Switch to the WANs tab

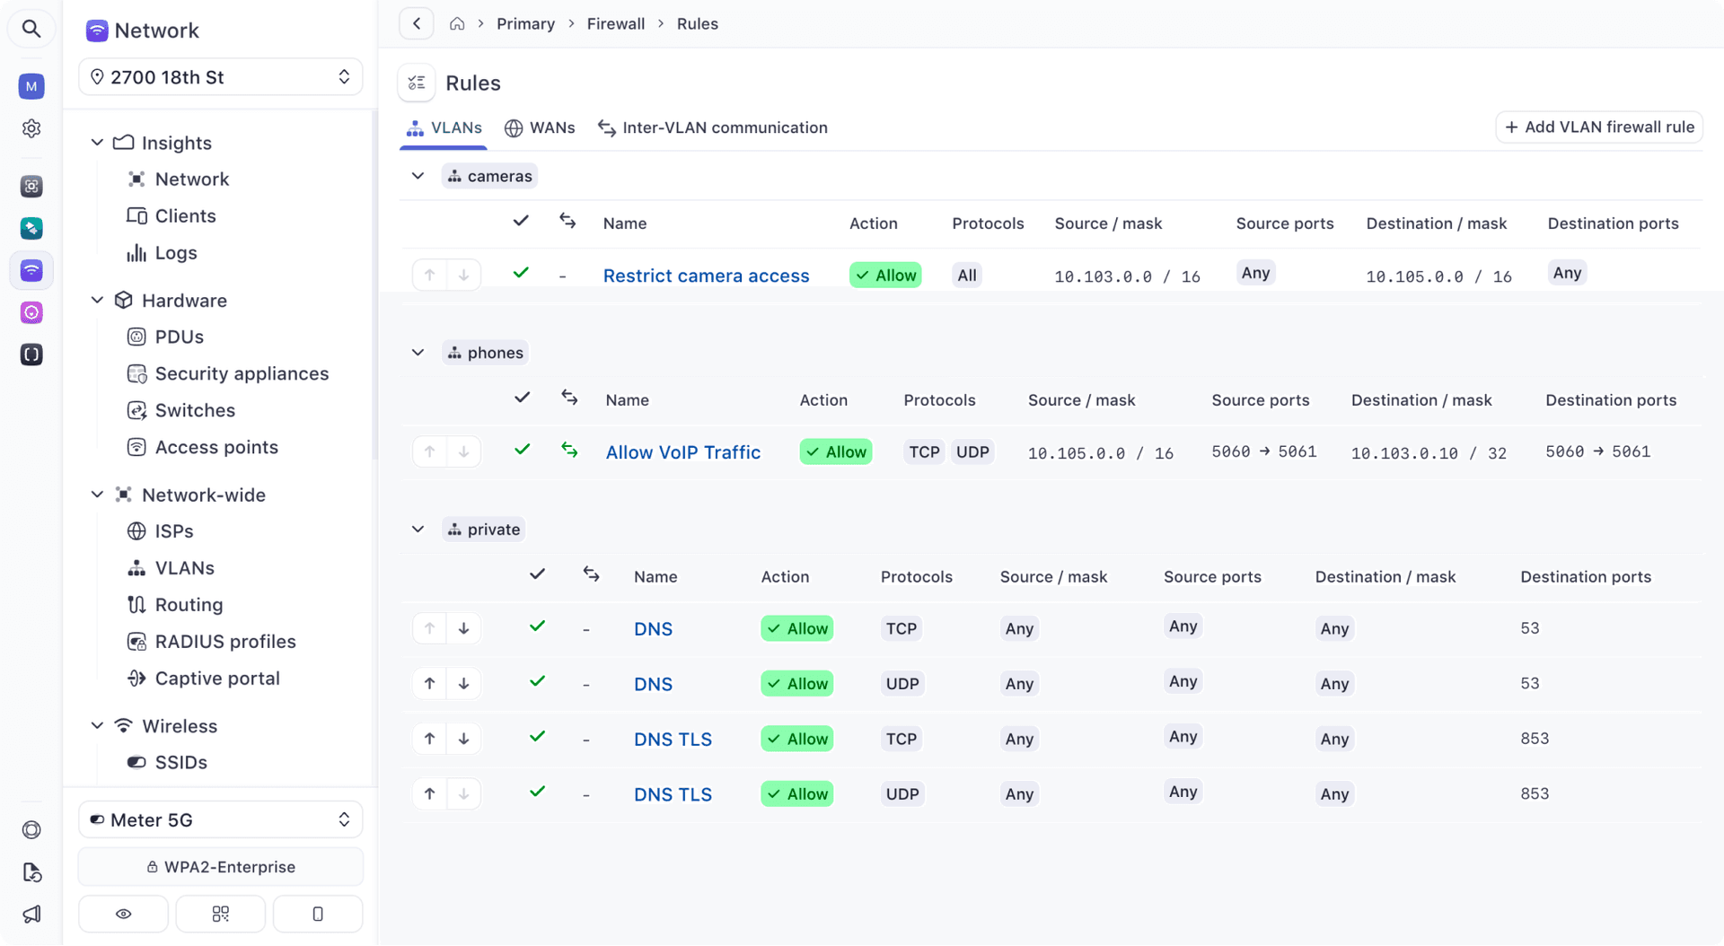(x=540, y=127)
